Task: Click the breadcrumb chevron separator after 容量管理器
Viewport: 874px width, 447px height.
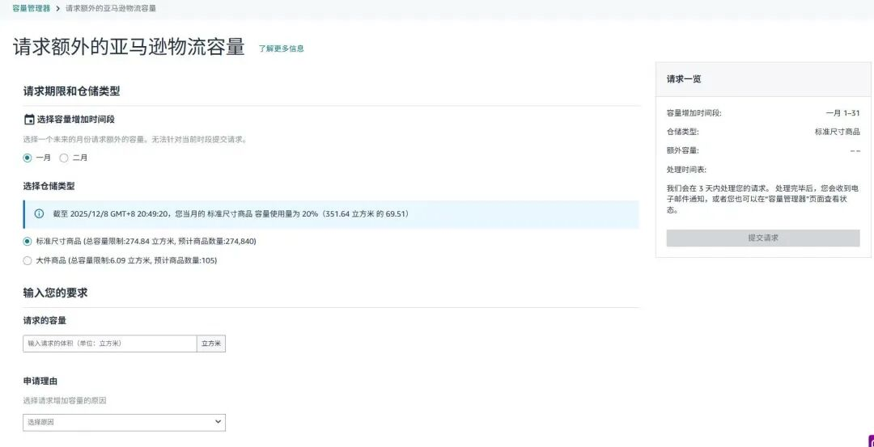Action: 57,8
